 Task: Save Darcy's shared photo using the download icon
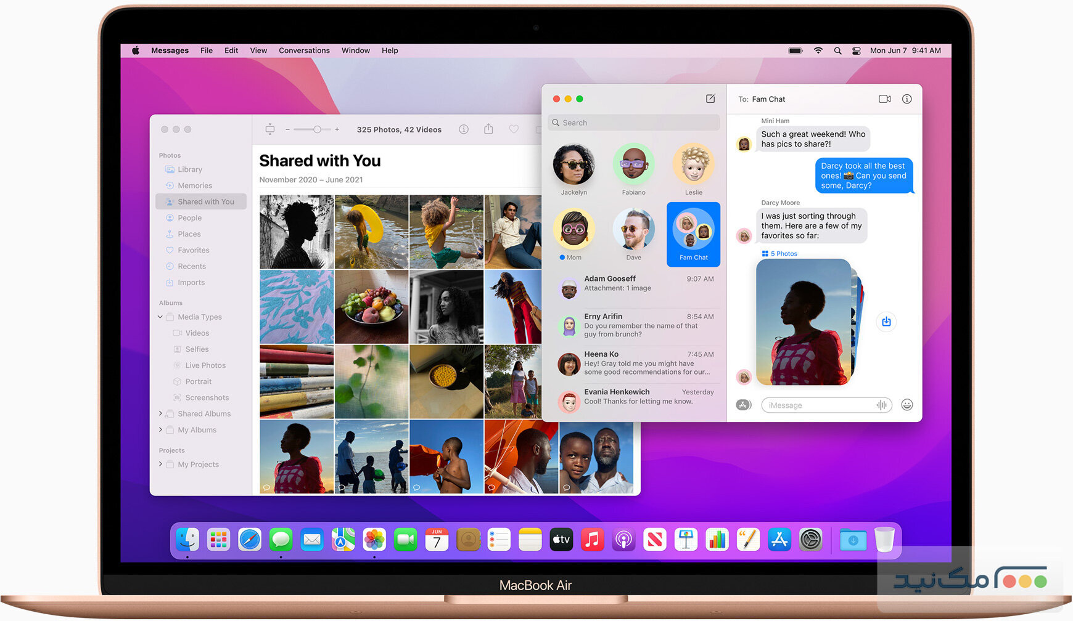point(886,322)
